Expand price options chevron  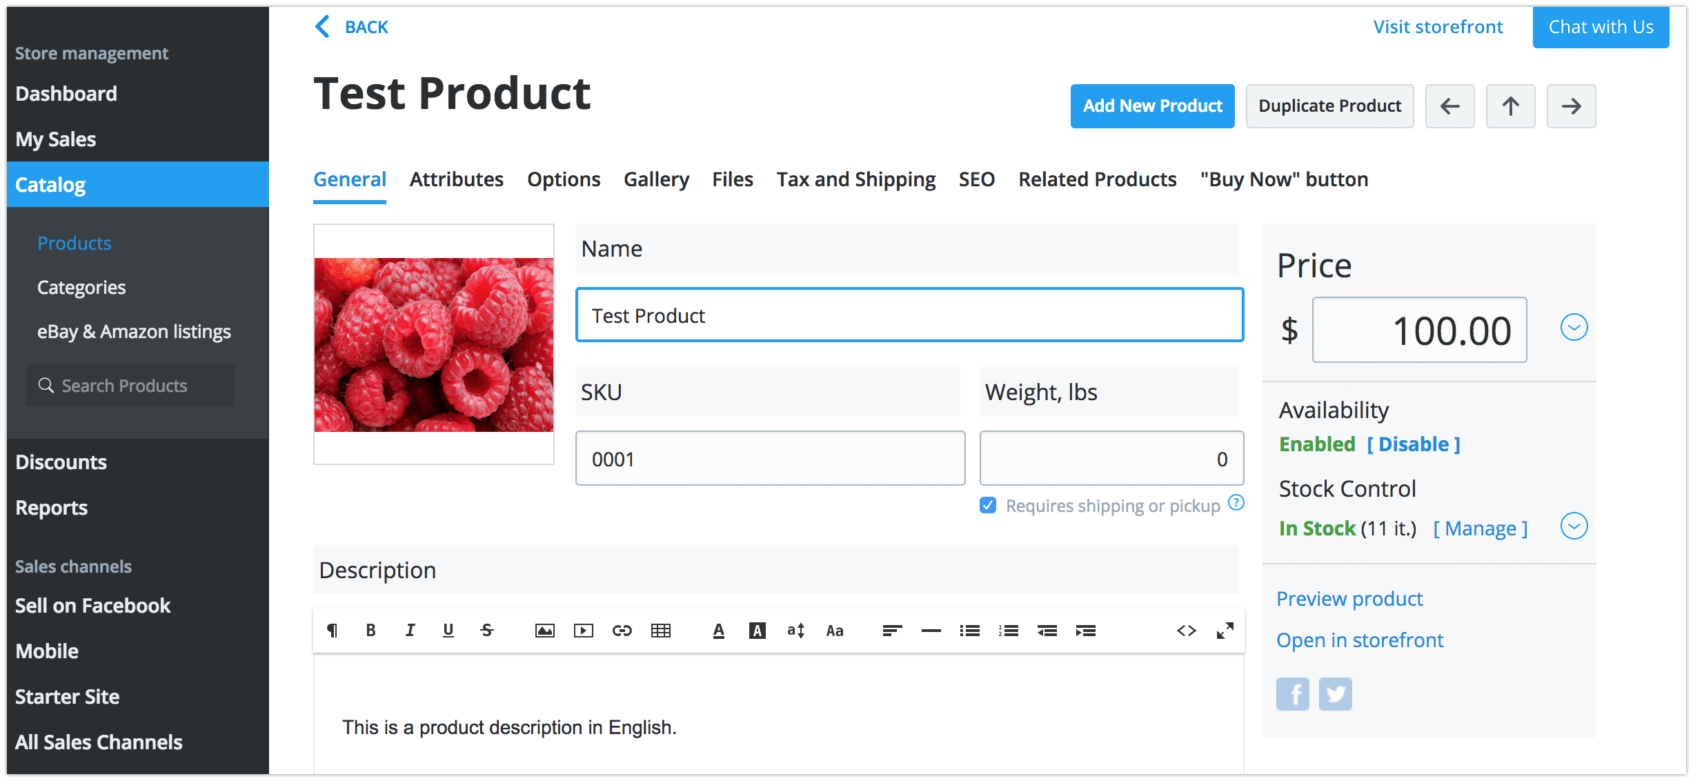[x=1574, y=327]
